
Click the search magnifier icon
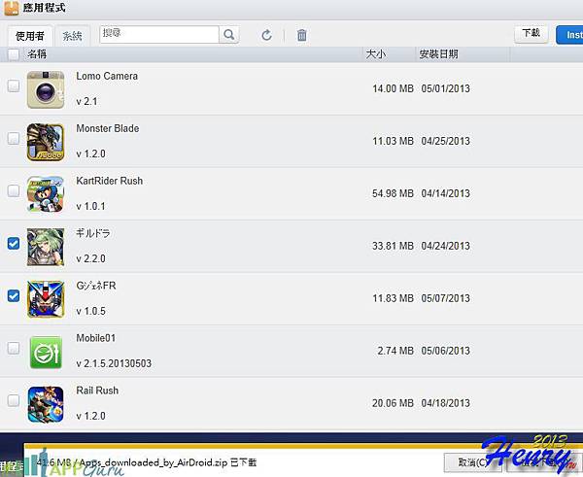[229, 35]
